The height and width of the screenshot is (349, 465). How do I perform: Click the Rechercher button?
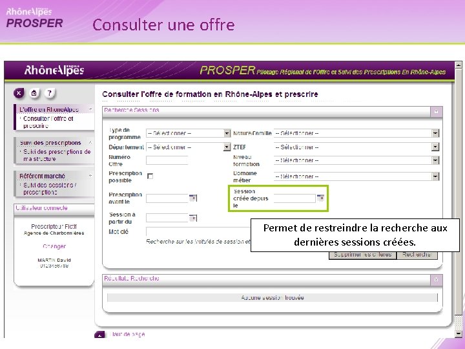pyautogui.click(x=417, y=255)
